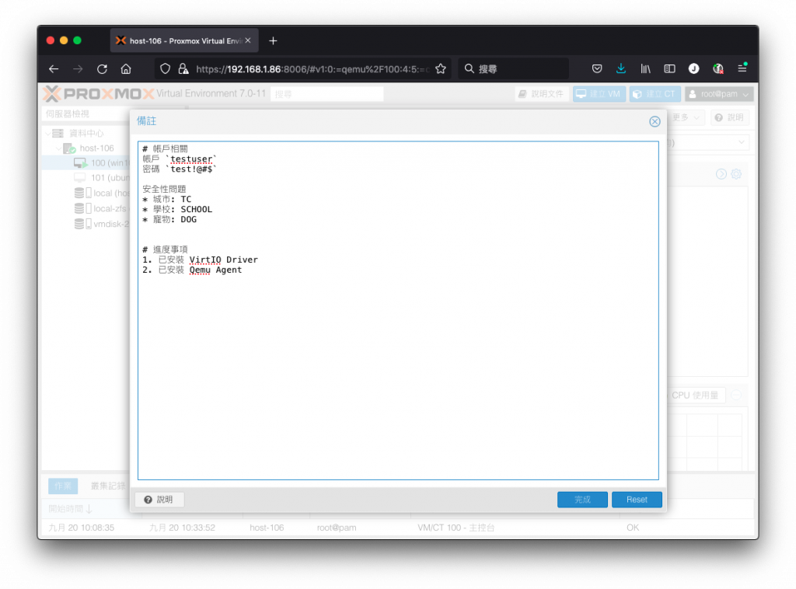The height and width of the screenshot is (589, 796).
Task: Click task start time 九月 20 10:08:35
Action: pos(81,528)
